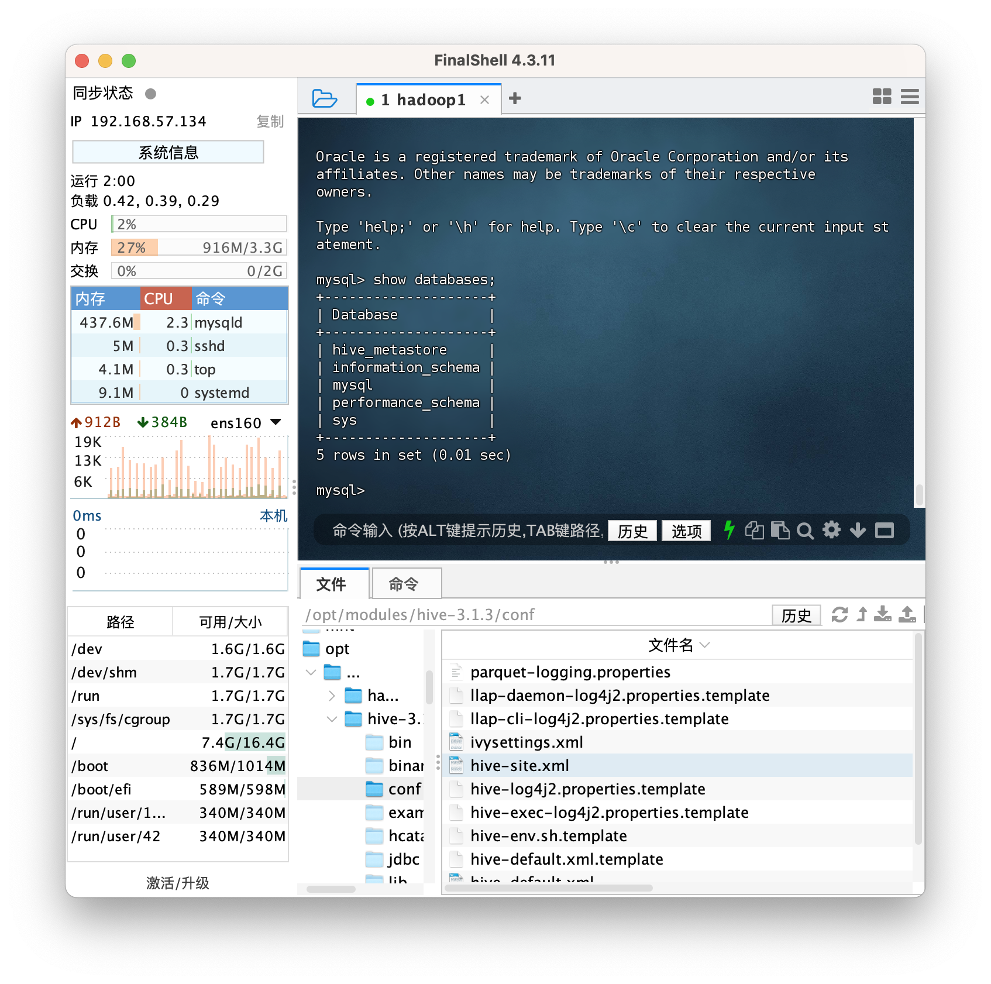Click 激活/升级 link
Image resolution: width=991 pixels, height=984 pixels.
[x=177, y=882]
